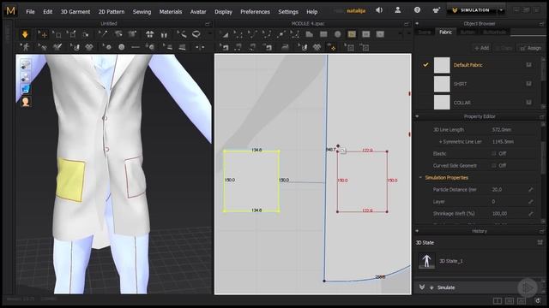
Task: Undock the 3D window using its pop-out icon
Action: pyautogui.click(x=208, y=24)
